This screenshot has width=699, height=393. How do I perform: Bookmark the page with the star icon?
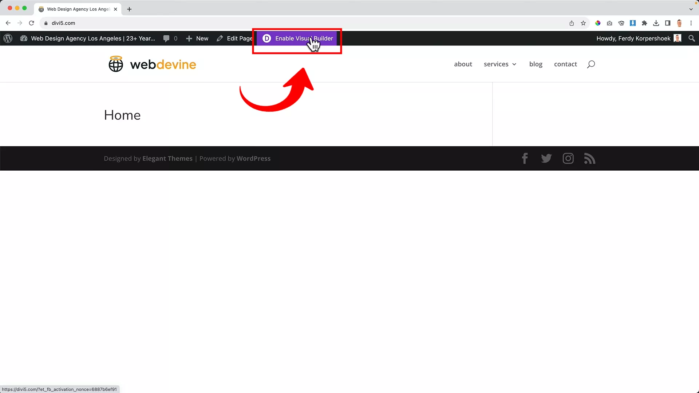coord(583,23)
